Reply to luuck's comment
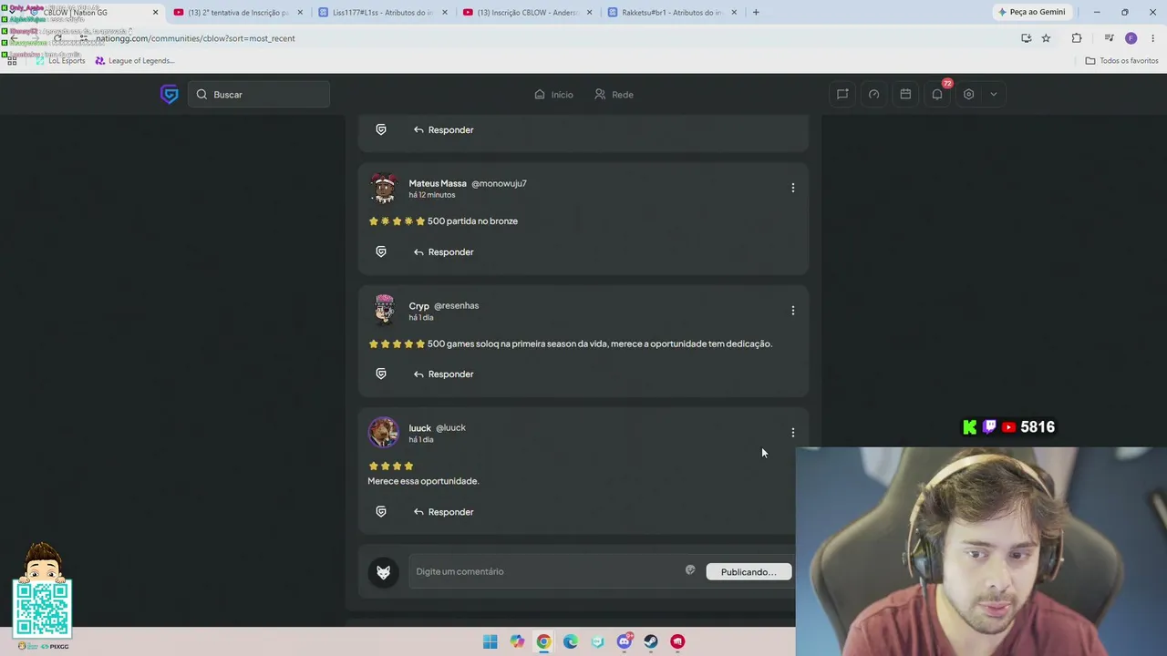The width and height of the screenshot is (1167, 656). tap(443, 512)
